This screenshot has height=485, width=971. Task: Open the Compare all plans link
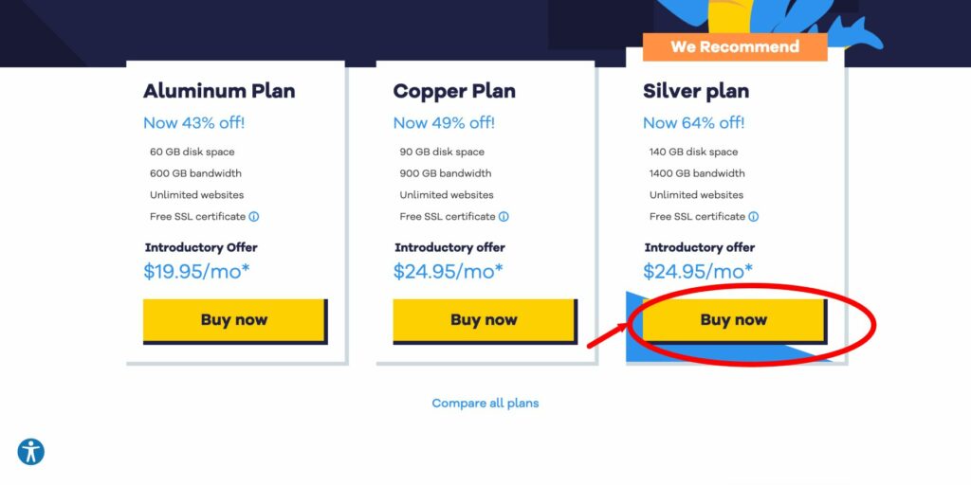pos(485,404)
